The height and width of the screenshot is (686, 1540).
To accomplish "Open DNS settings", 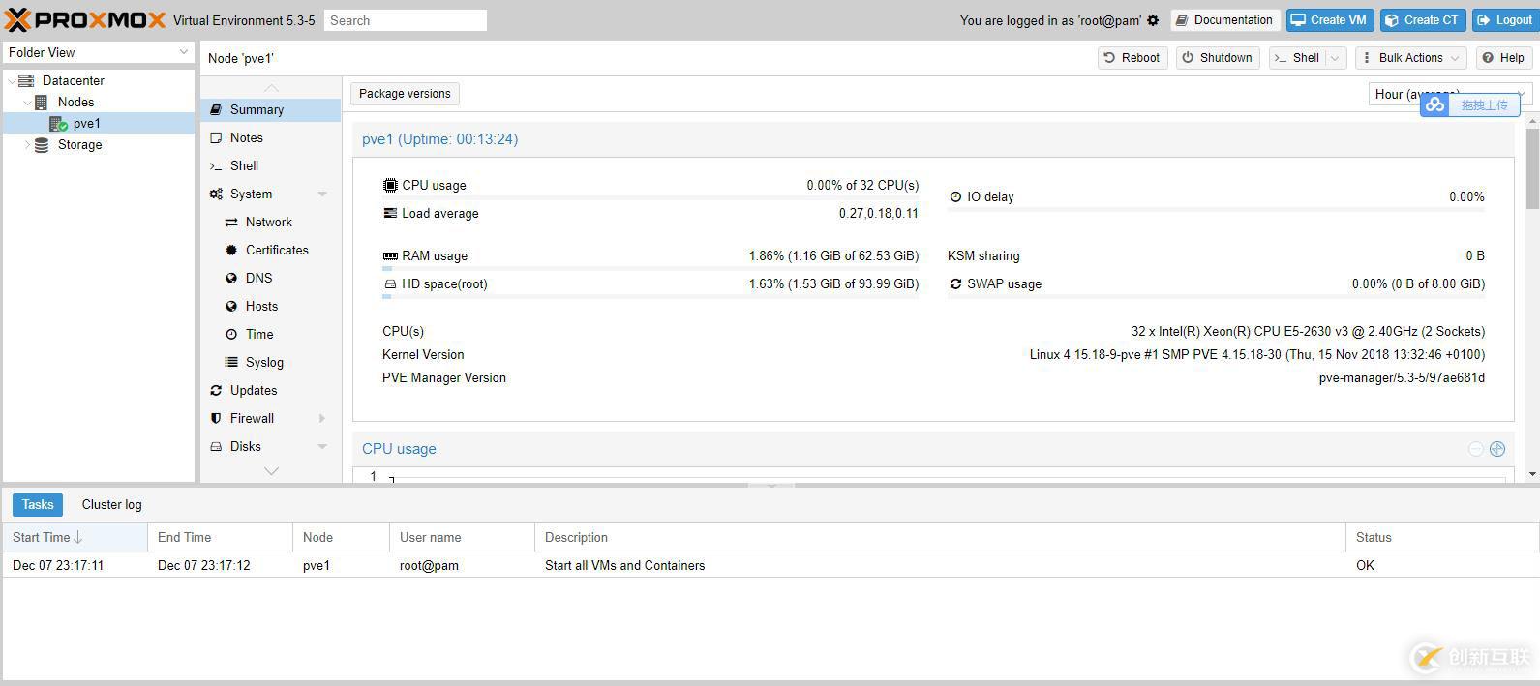I will click(270, 278).
